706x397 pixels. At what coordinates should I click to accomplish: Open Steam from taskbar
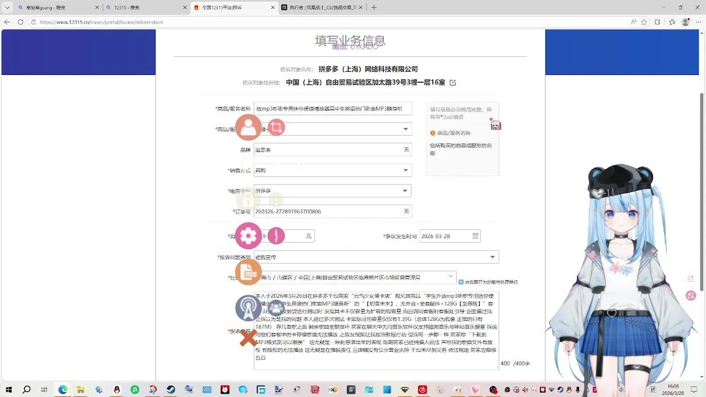click(171, 390)
